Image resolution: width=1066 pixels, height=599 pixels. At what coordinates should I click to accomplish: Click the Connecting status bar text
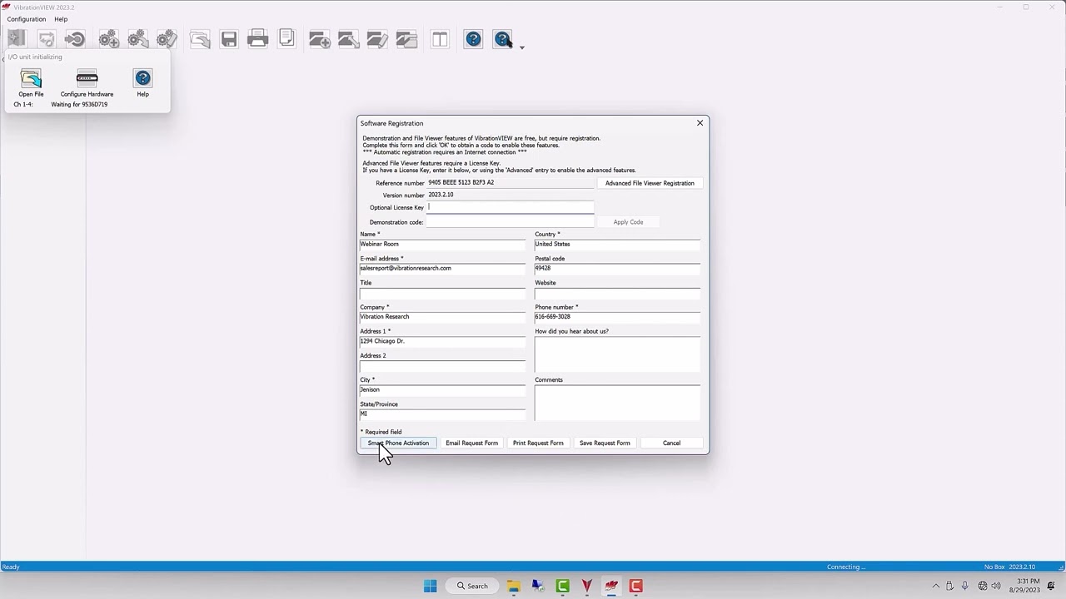tap(845, 567)
